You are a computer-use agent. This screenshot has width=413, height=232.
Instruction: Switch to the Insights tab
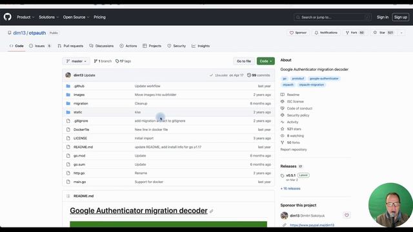tap(201, 46)
